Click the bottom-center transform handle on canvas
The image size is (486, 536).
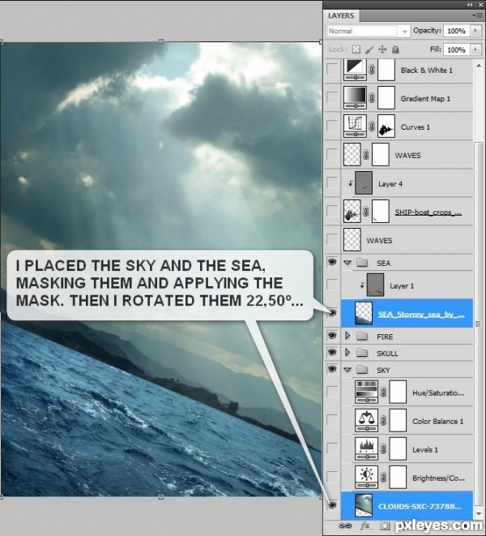coord(161,497)
